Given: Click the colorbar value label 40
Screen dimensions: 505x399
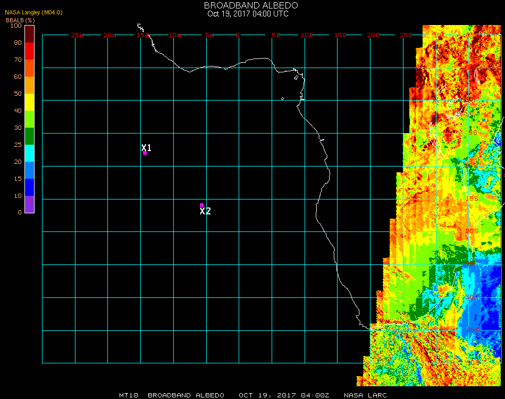Looking at the screenshot, I should point(18,111).
